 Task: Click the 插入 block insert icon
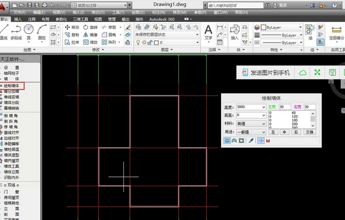point(235,32)
